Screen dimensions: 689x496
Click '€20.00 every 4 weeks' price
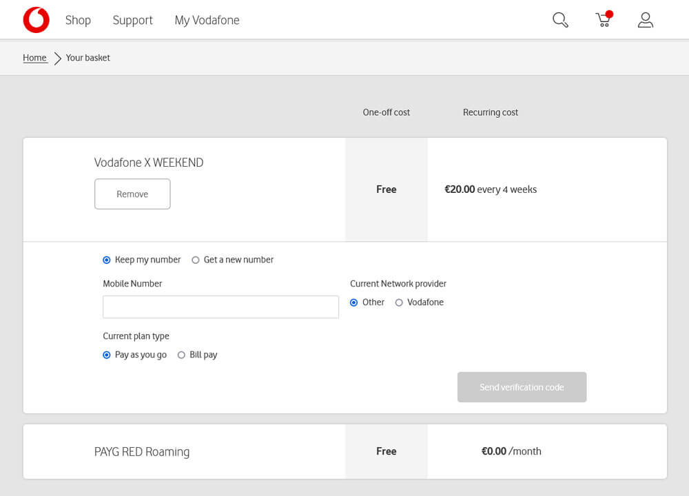click(491, 189)
